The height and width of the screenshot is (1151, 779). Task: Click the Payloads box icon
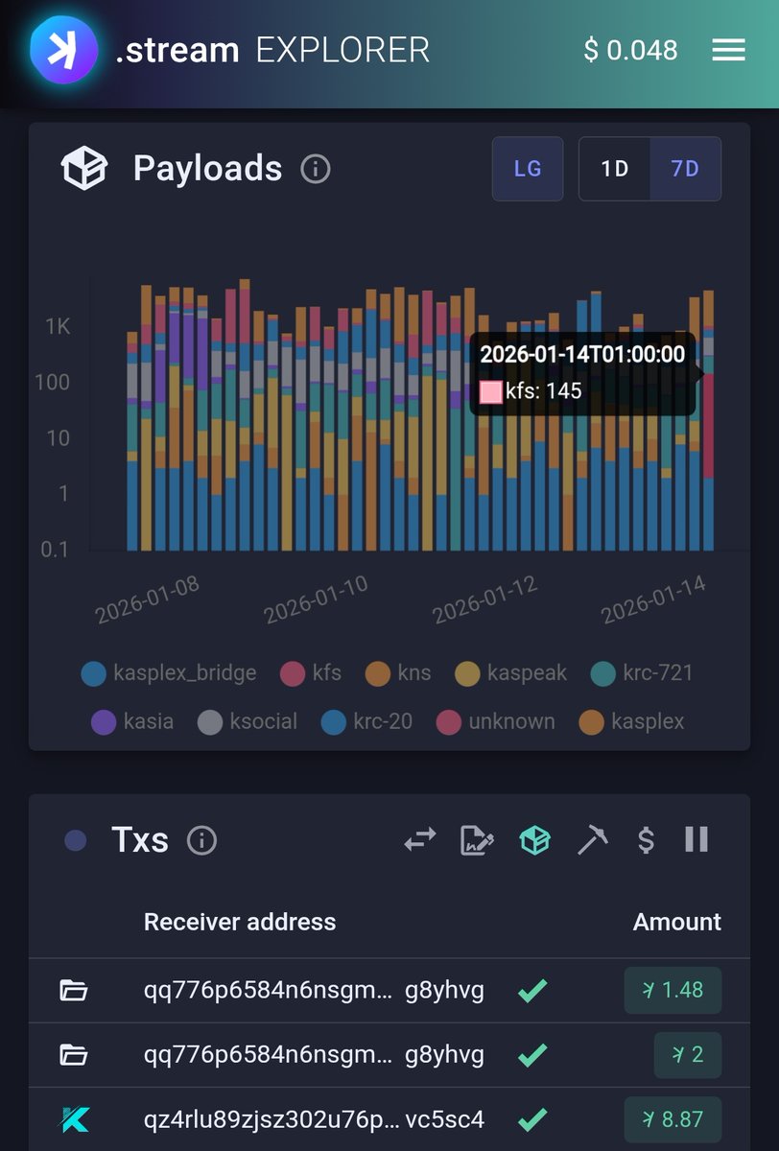pos(83,169)
